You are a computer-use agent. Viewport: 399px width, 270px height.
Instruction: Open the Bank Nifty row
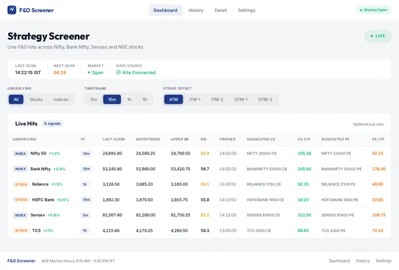tap(199, 169)
